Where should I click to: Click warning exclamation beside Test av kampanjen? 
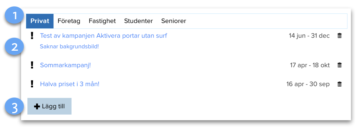32,36
